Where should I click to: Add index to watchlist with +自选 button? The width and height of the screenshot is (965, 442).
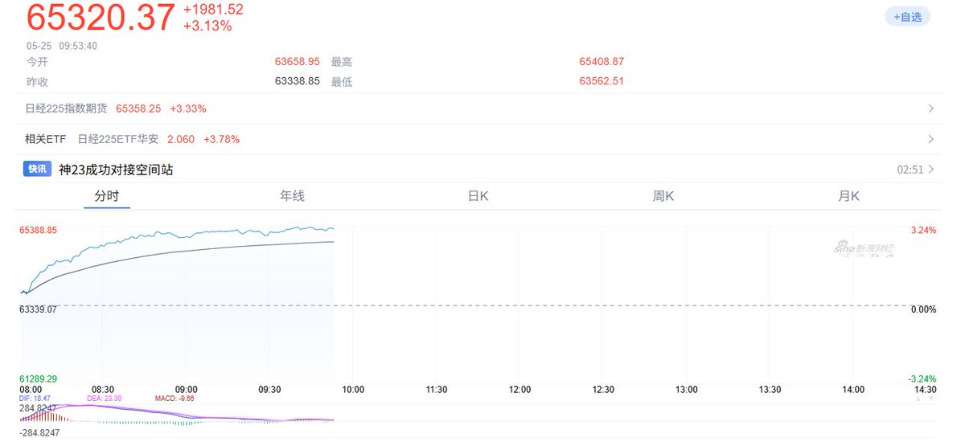(x=907, y=16)
